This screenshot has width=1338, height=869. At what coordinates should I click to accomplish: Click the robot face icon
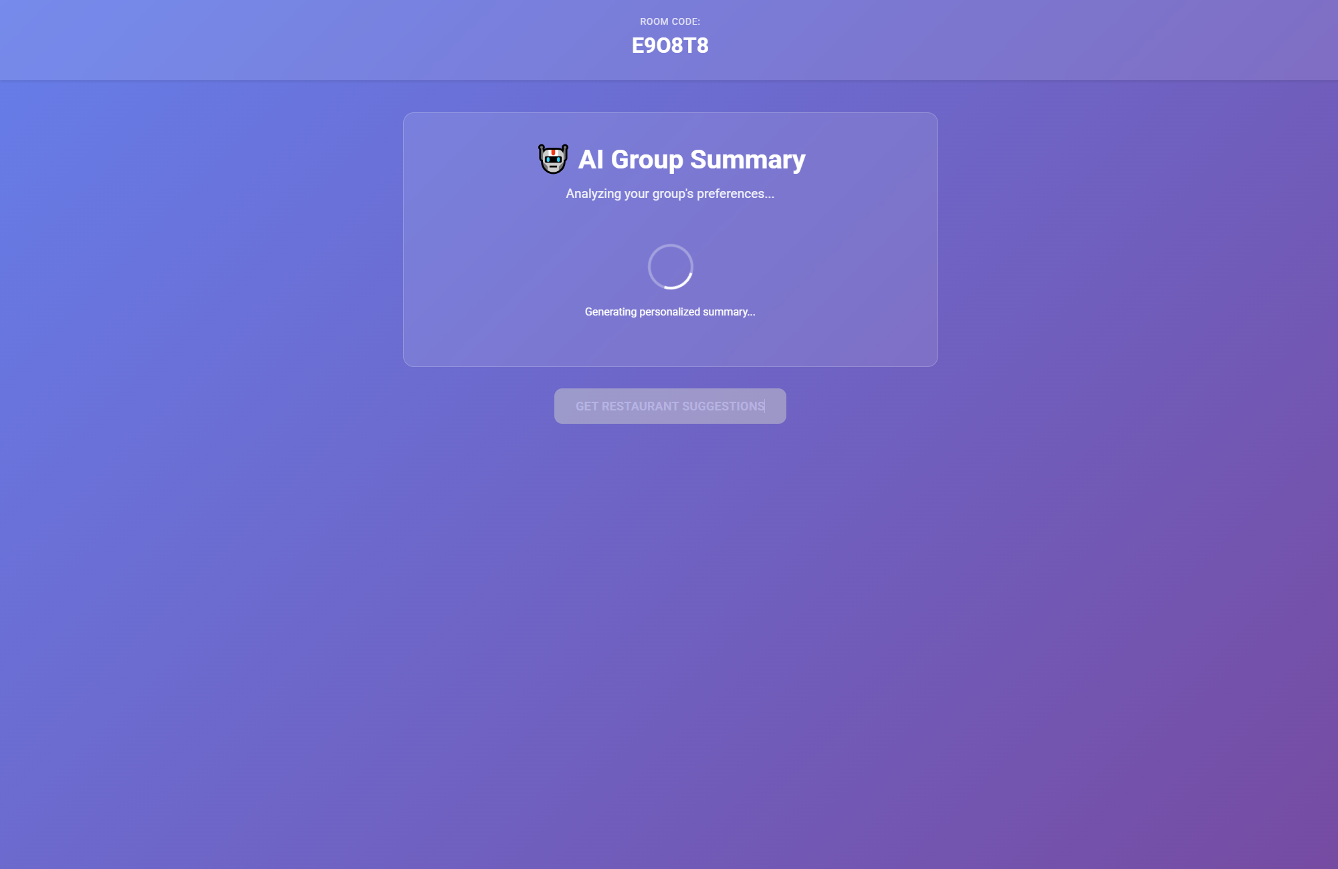coord(553,159)
